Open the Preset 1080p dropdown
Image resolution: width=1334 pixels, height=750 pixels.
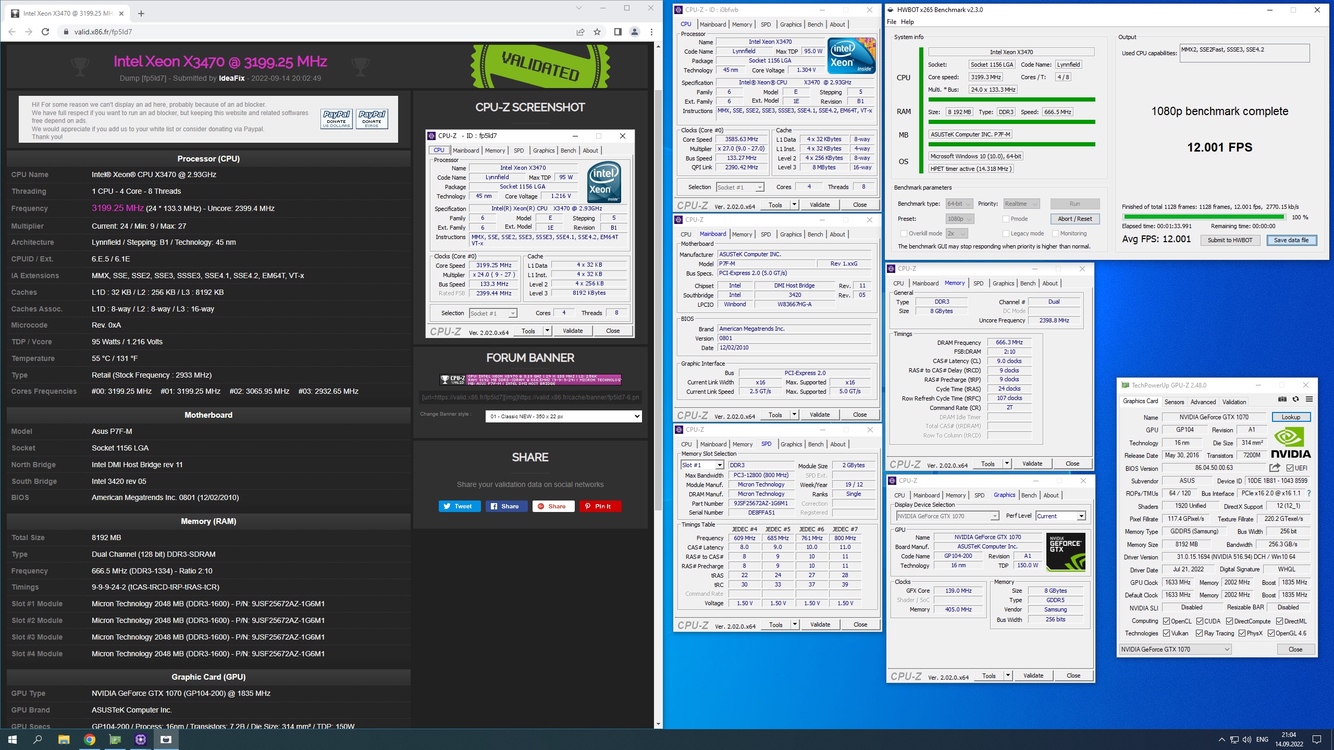pos(960,219)
